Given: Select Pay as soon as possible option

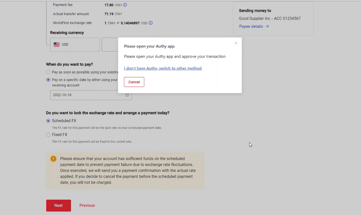Looking at the screenshot, I should click(x=48, y=72).
